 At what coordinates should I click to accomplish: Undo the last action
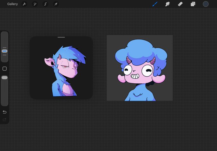click(x=4, y=112)
